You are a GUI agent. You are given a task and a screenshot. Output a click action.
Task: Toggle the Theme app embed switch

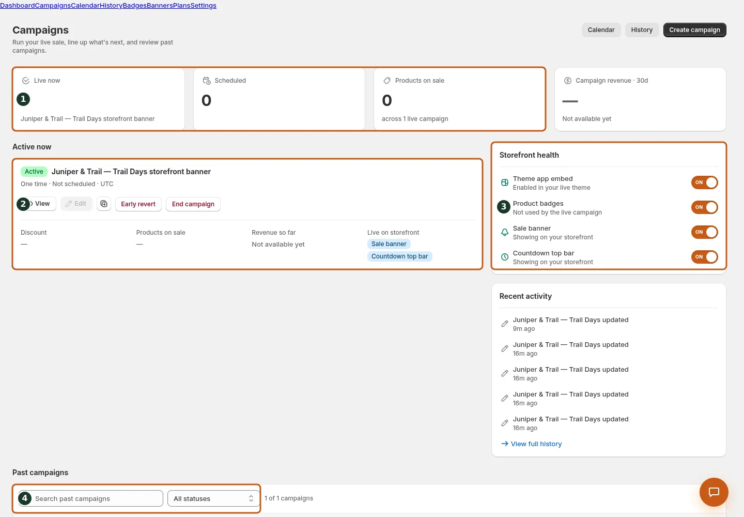pyautogui.click(x=705, y=183)
